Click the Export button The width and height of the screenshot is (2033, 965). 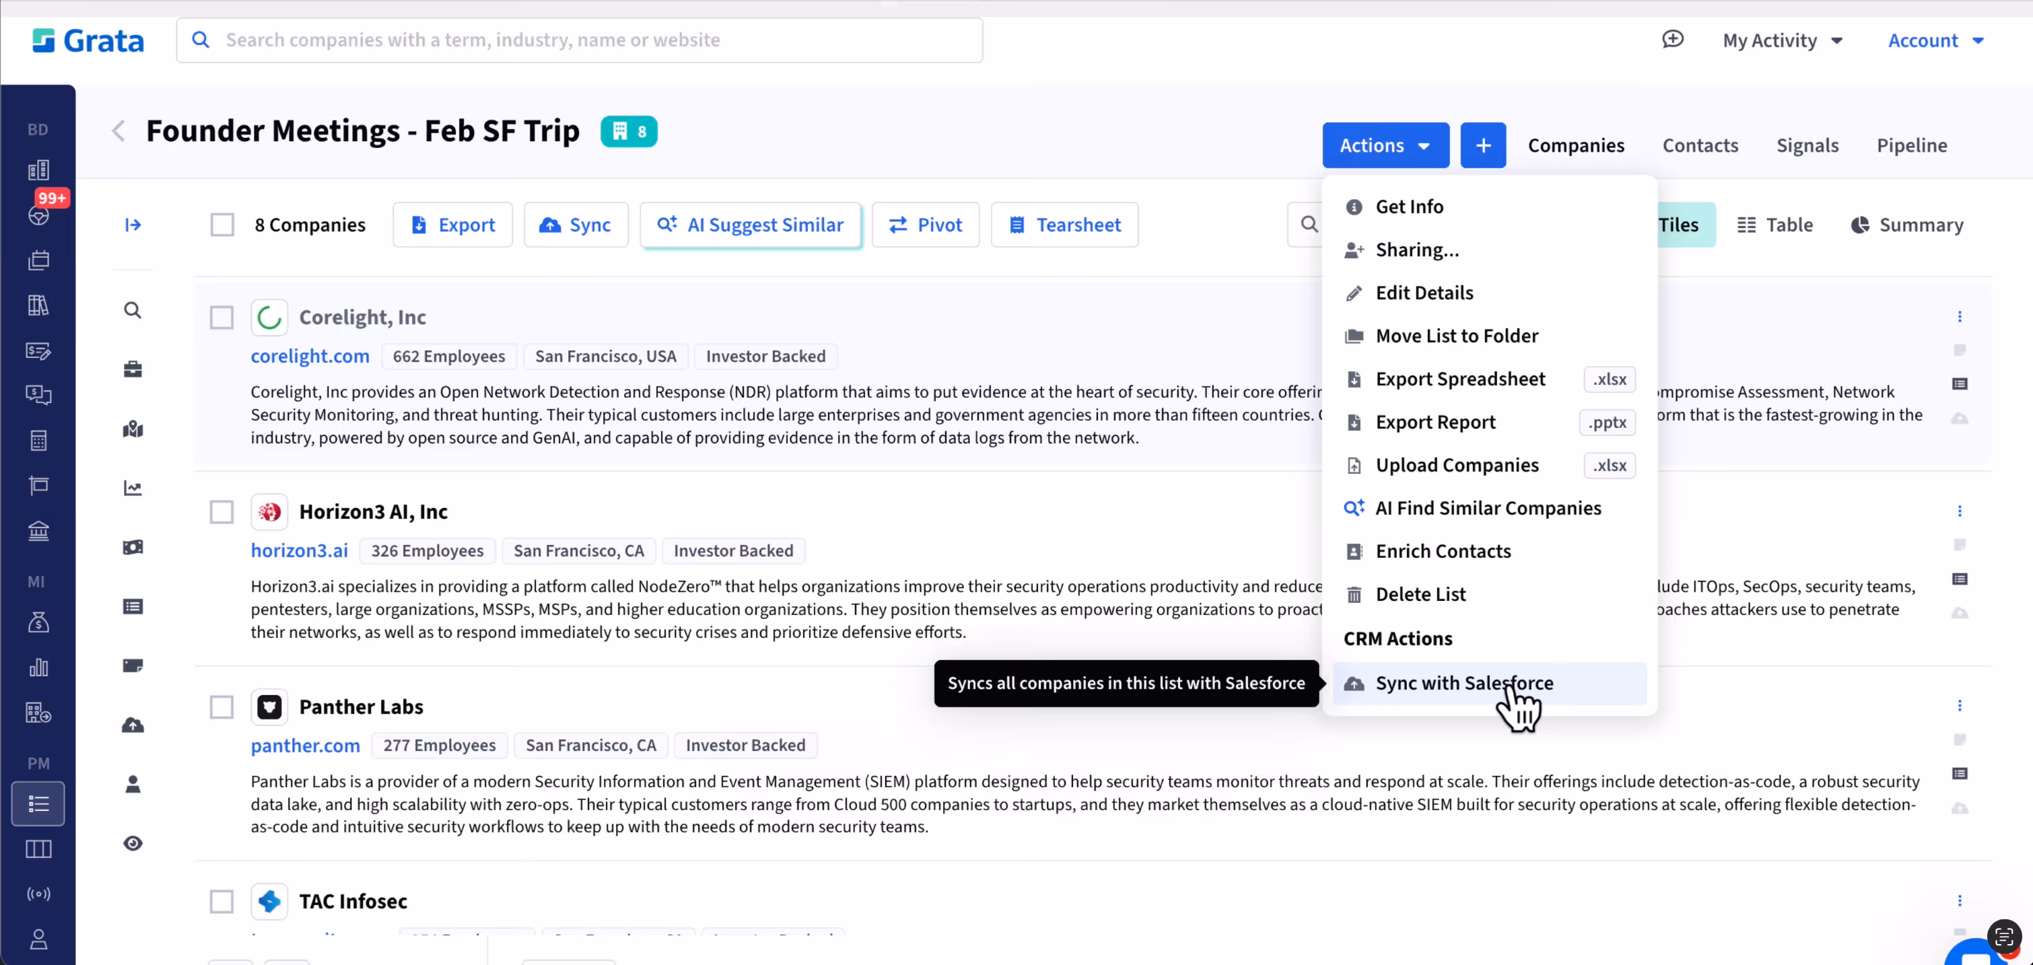click(453, 225)
